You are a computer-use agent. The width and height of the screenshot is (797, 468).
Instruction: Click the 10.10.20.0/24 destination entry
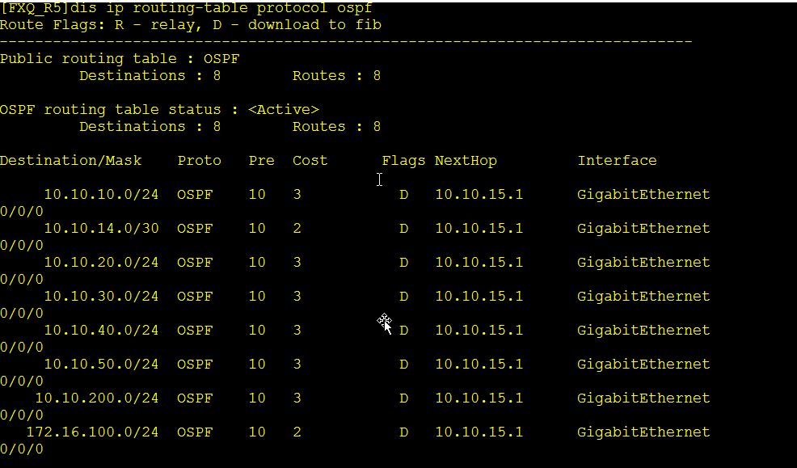tap(102, 263)
